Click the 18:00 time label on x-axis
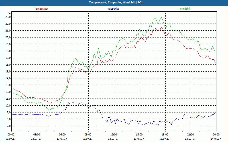 pos(165,135)
